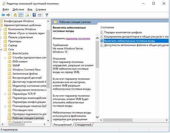Select the Конфигурация Windows tree item

click(x=19, y=21)
